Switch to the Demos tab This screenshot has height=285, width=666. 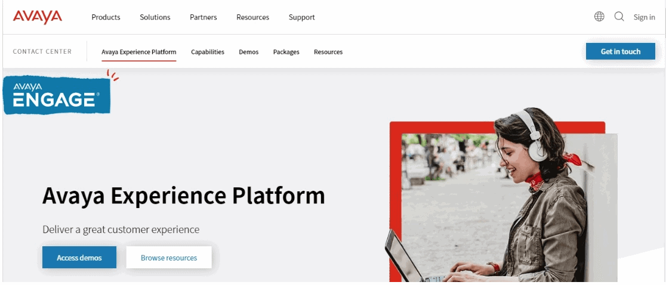point(248,52)
